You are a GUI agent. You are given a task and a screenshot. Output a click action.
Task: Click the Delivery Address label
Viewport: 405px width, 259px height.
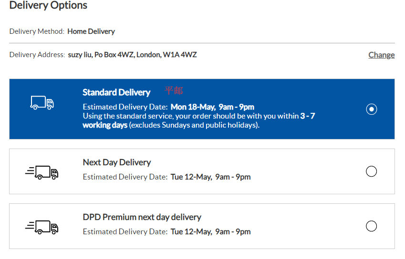pyautogui.click(x=37, y=55)
